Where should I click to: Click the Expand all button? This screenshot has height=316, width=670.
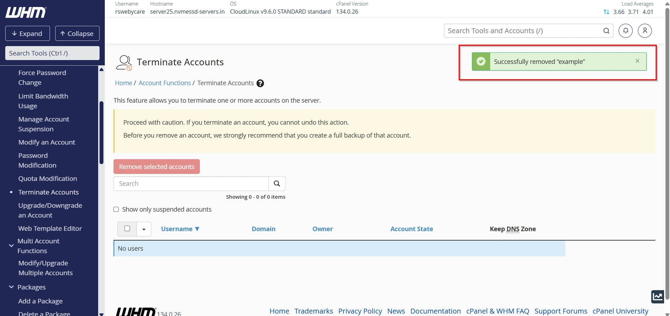pyautogui.click(x=28, y=34)
